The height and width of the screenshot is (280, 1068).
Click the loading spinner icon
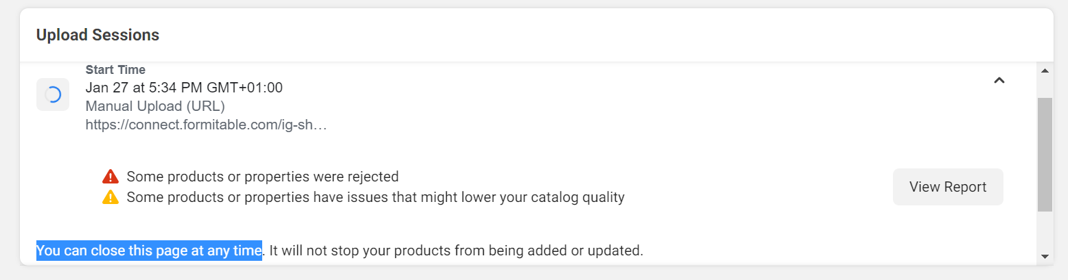(x=53, y=94)
